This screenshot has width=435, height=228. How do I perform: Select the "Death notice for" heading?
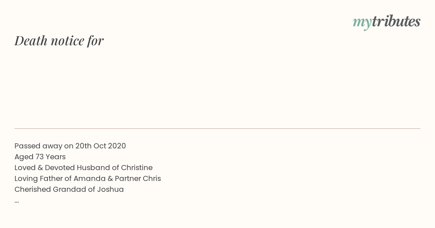[59, 41]
